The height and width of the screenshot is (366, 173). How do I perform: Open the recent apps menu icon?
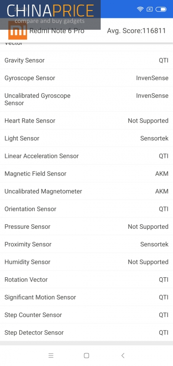click(x=51, y=355)
